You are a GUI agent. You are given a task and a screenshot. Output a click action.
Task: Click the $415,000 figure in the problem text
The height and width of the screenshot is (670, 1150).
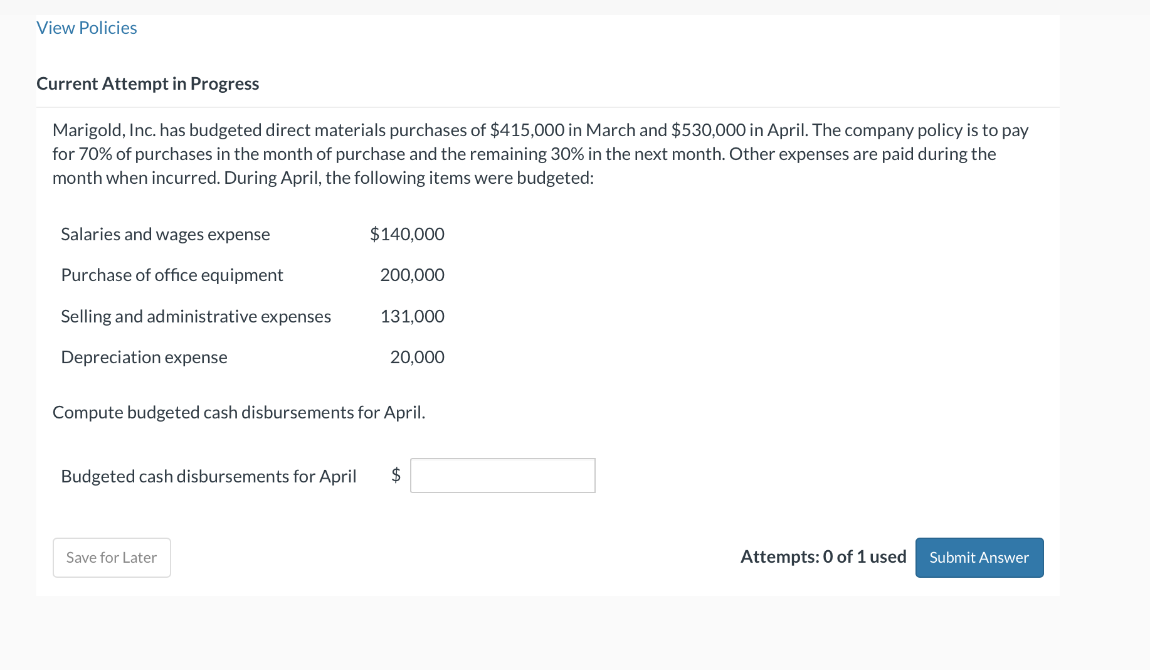tap(527, 130)
